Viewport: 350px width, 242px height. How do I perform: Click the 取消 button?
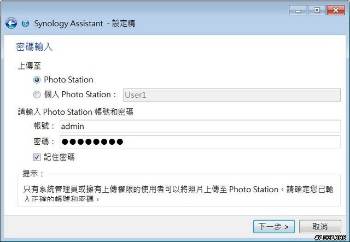tap(320, 227)
